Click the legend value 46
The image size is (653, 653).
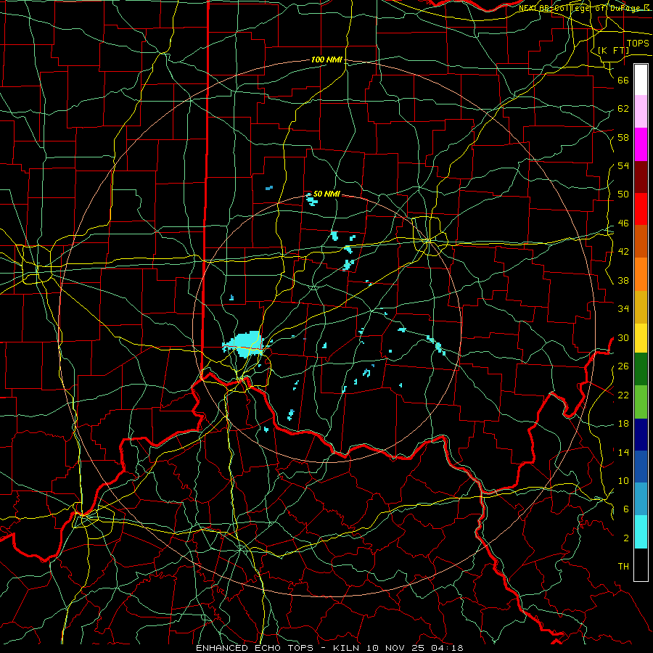(x=623, y=223)
